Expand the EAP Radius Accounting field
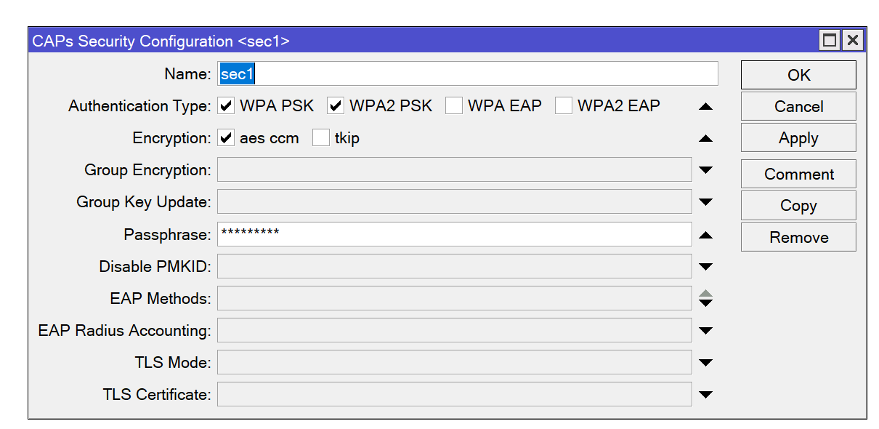Image resolution: width=879 pixels, height=429 pixels. (x=705, y=331)
